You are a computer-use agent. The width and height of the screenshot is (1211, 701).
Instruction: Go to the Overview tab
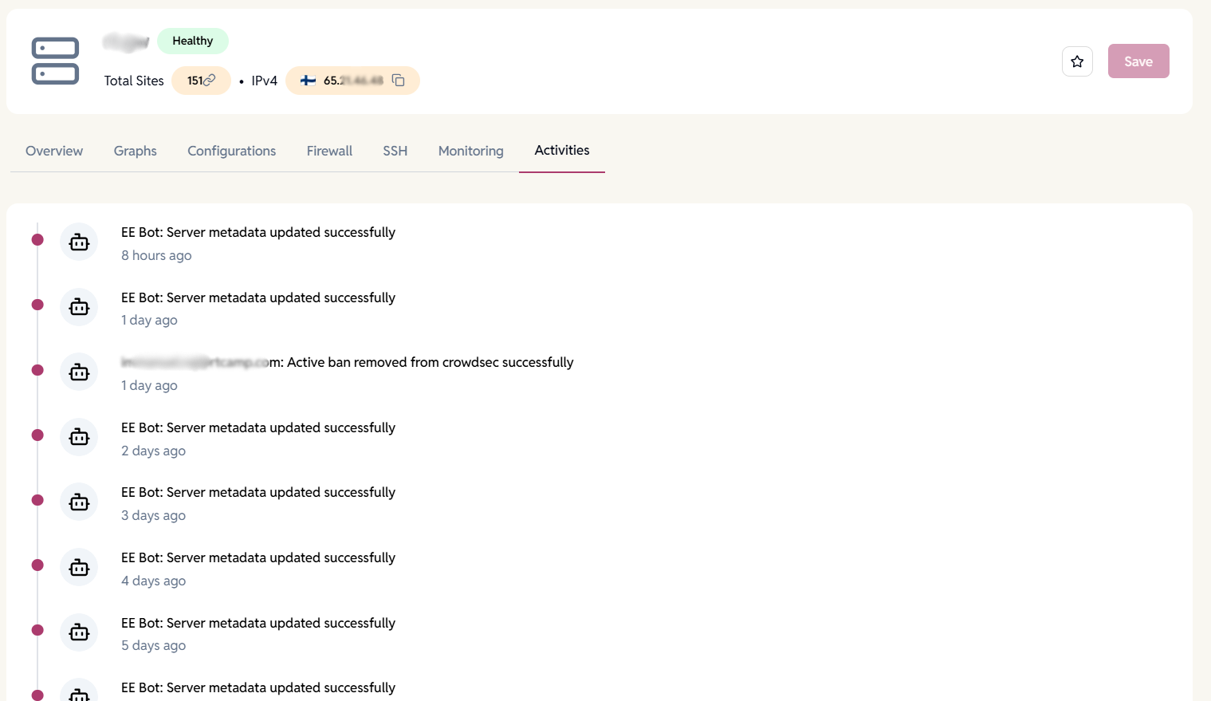(53, 151)
